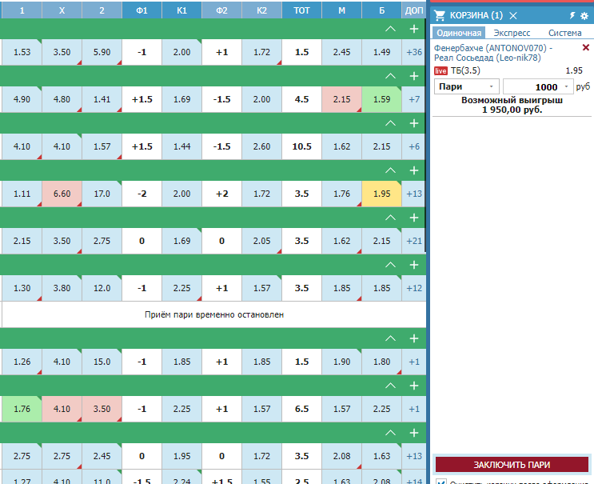594x484 pixels.
Task: Open the 1000 stake amount dropdown
Action: (539, 86)
